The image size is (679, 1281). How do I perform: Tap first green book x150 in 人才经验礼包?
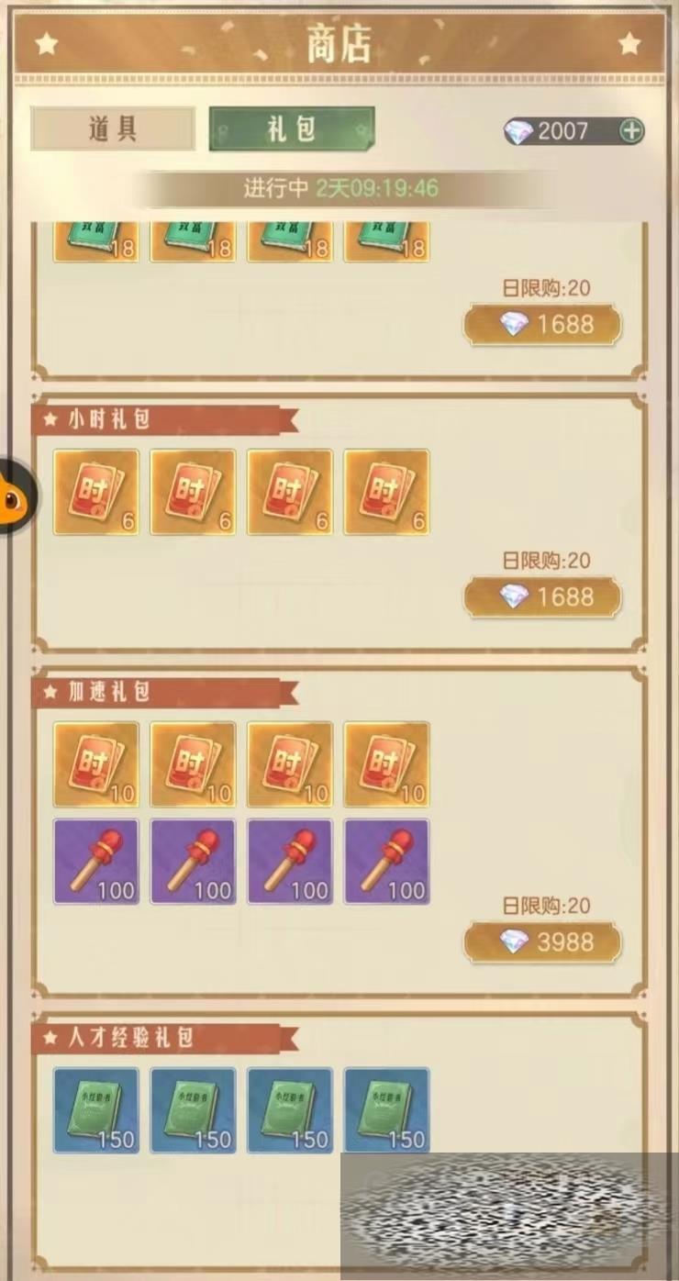pyautogui.click(x=96, y=1110)
